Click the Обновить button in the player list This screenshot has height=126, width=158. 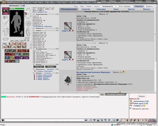pyautogui.click(x=142, y=96)
